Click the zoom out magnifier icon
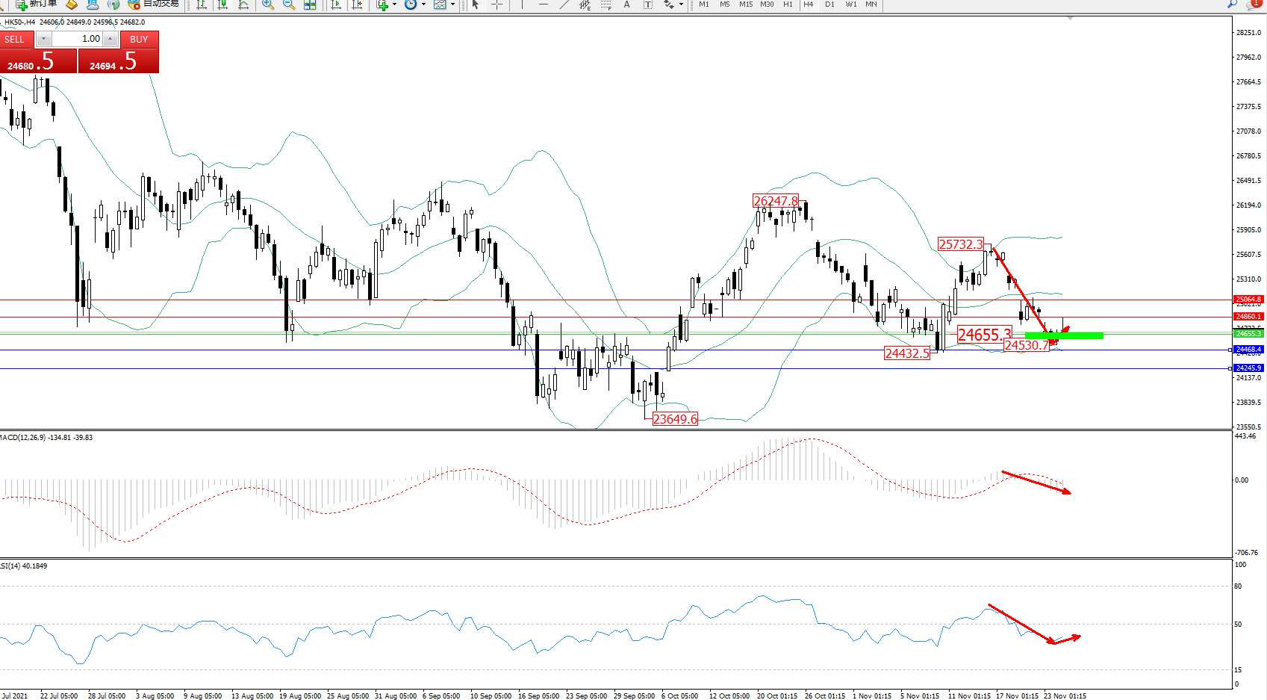 [x=288, y=4]
